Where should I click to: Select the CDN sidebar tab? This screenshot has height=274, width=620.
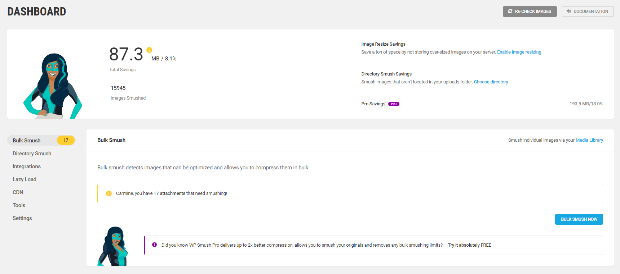point(18,192)
